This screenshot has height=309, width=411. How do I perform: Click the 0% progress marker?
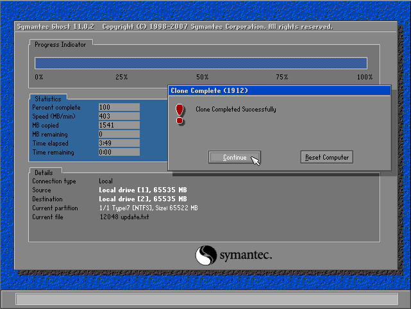pos(39,77)
